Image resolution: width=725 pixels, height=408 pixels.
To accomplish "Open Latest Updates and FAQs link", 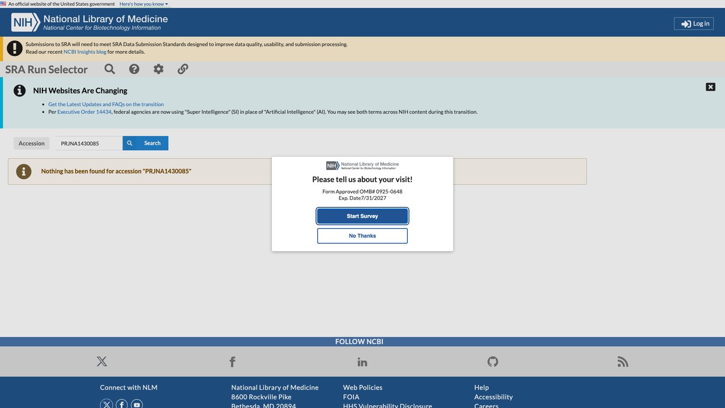I will point(106,104).
